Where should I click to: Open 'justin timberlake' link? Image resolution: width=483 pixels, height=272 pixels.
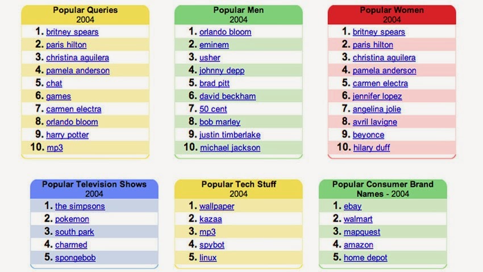(x=230, y=135)
